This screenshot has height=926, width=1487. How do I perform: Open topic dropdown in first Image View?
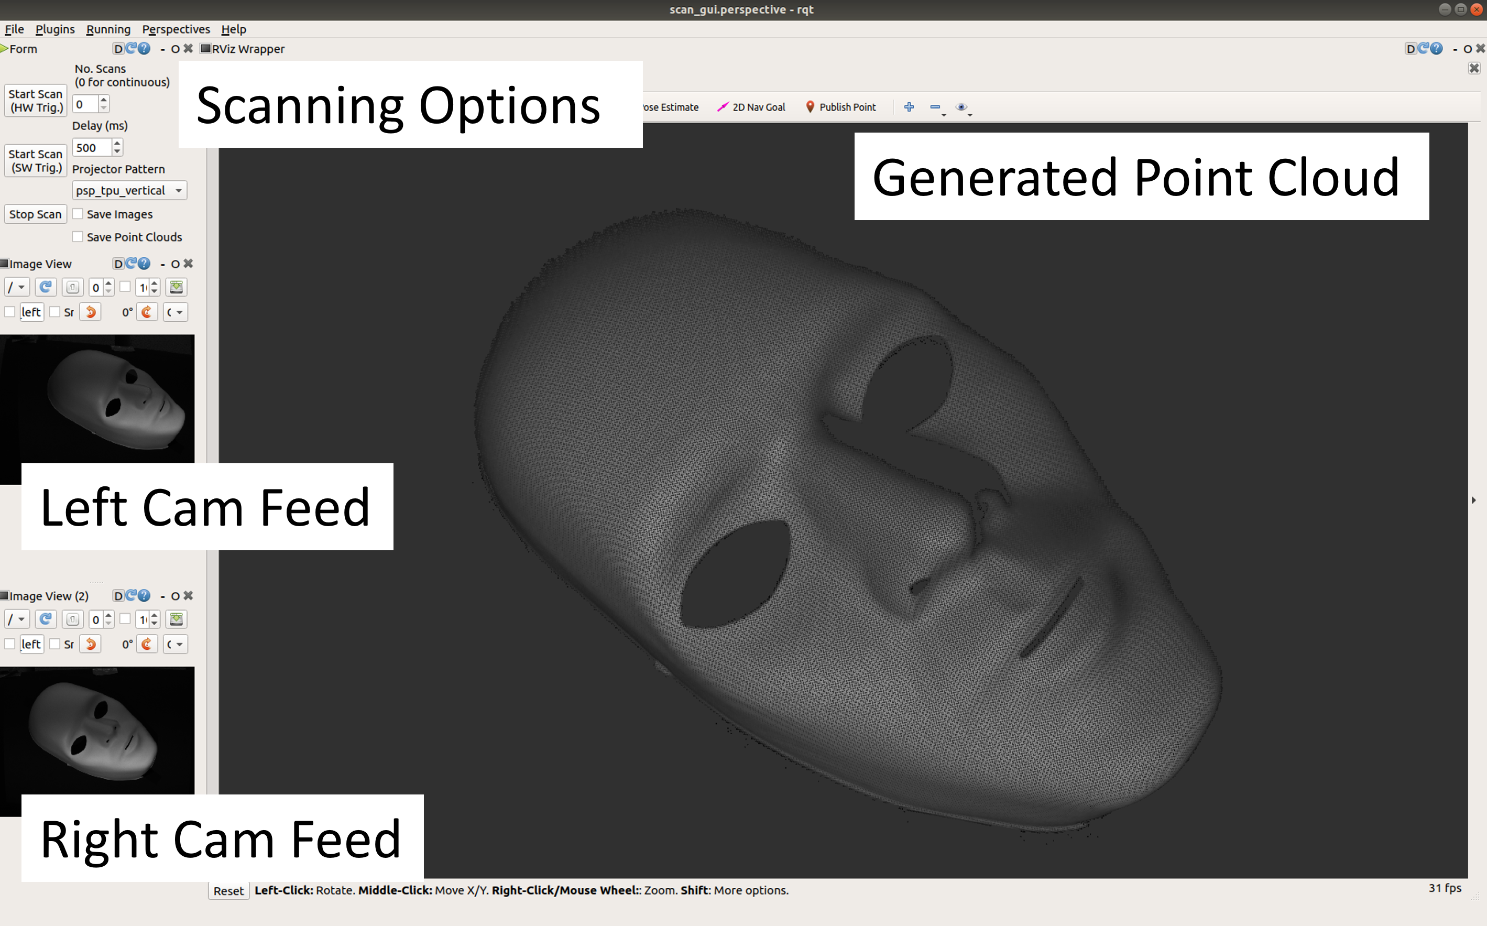[17, 287]
